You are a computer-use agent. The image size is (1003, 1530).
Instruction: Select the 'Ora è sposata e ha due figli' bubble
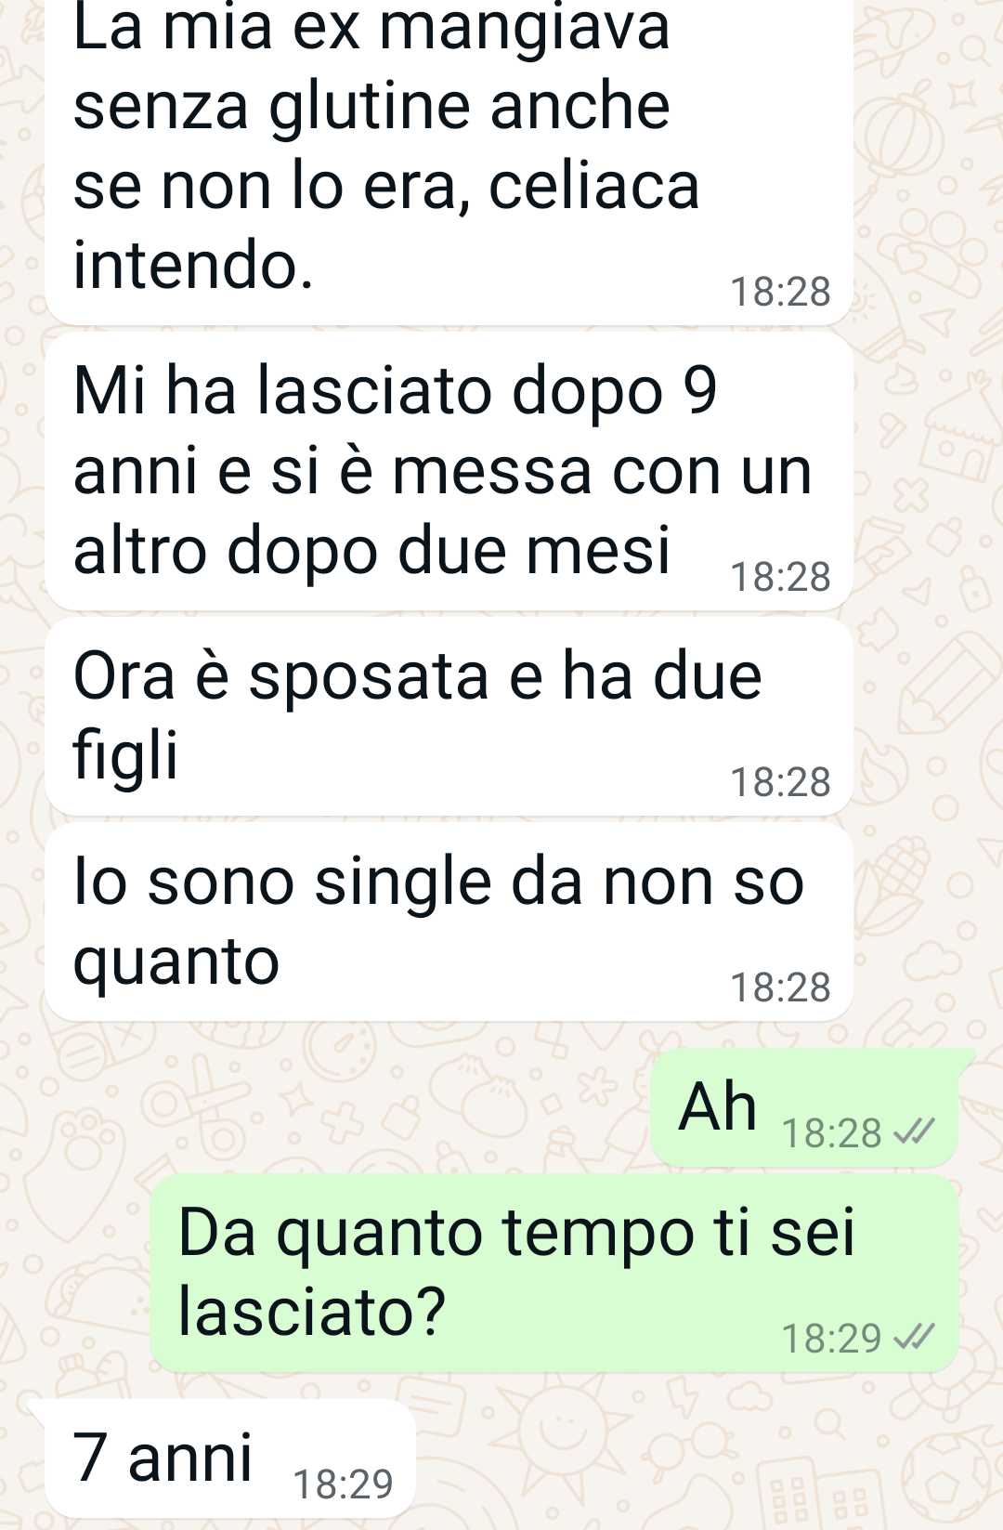(449, 716)
